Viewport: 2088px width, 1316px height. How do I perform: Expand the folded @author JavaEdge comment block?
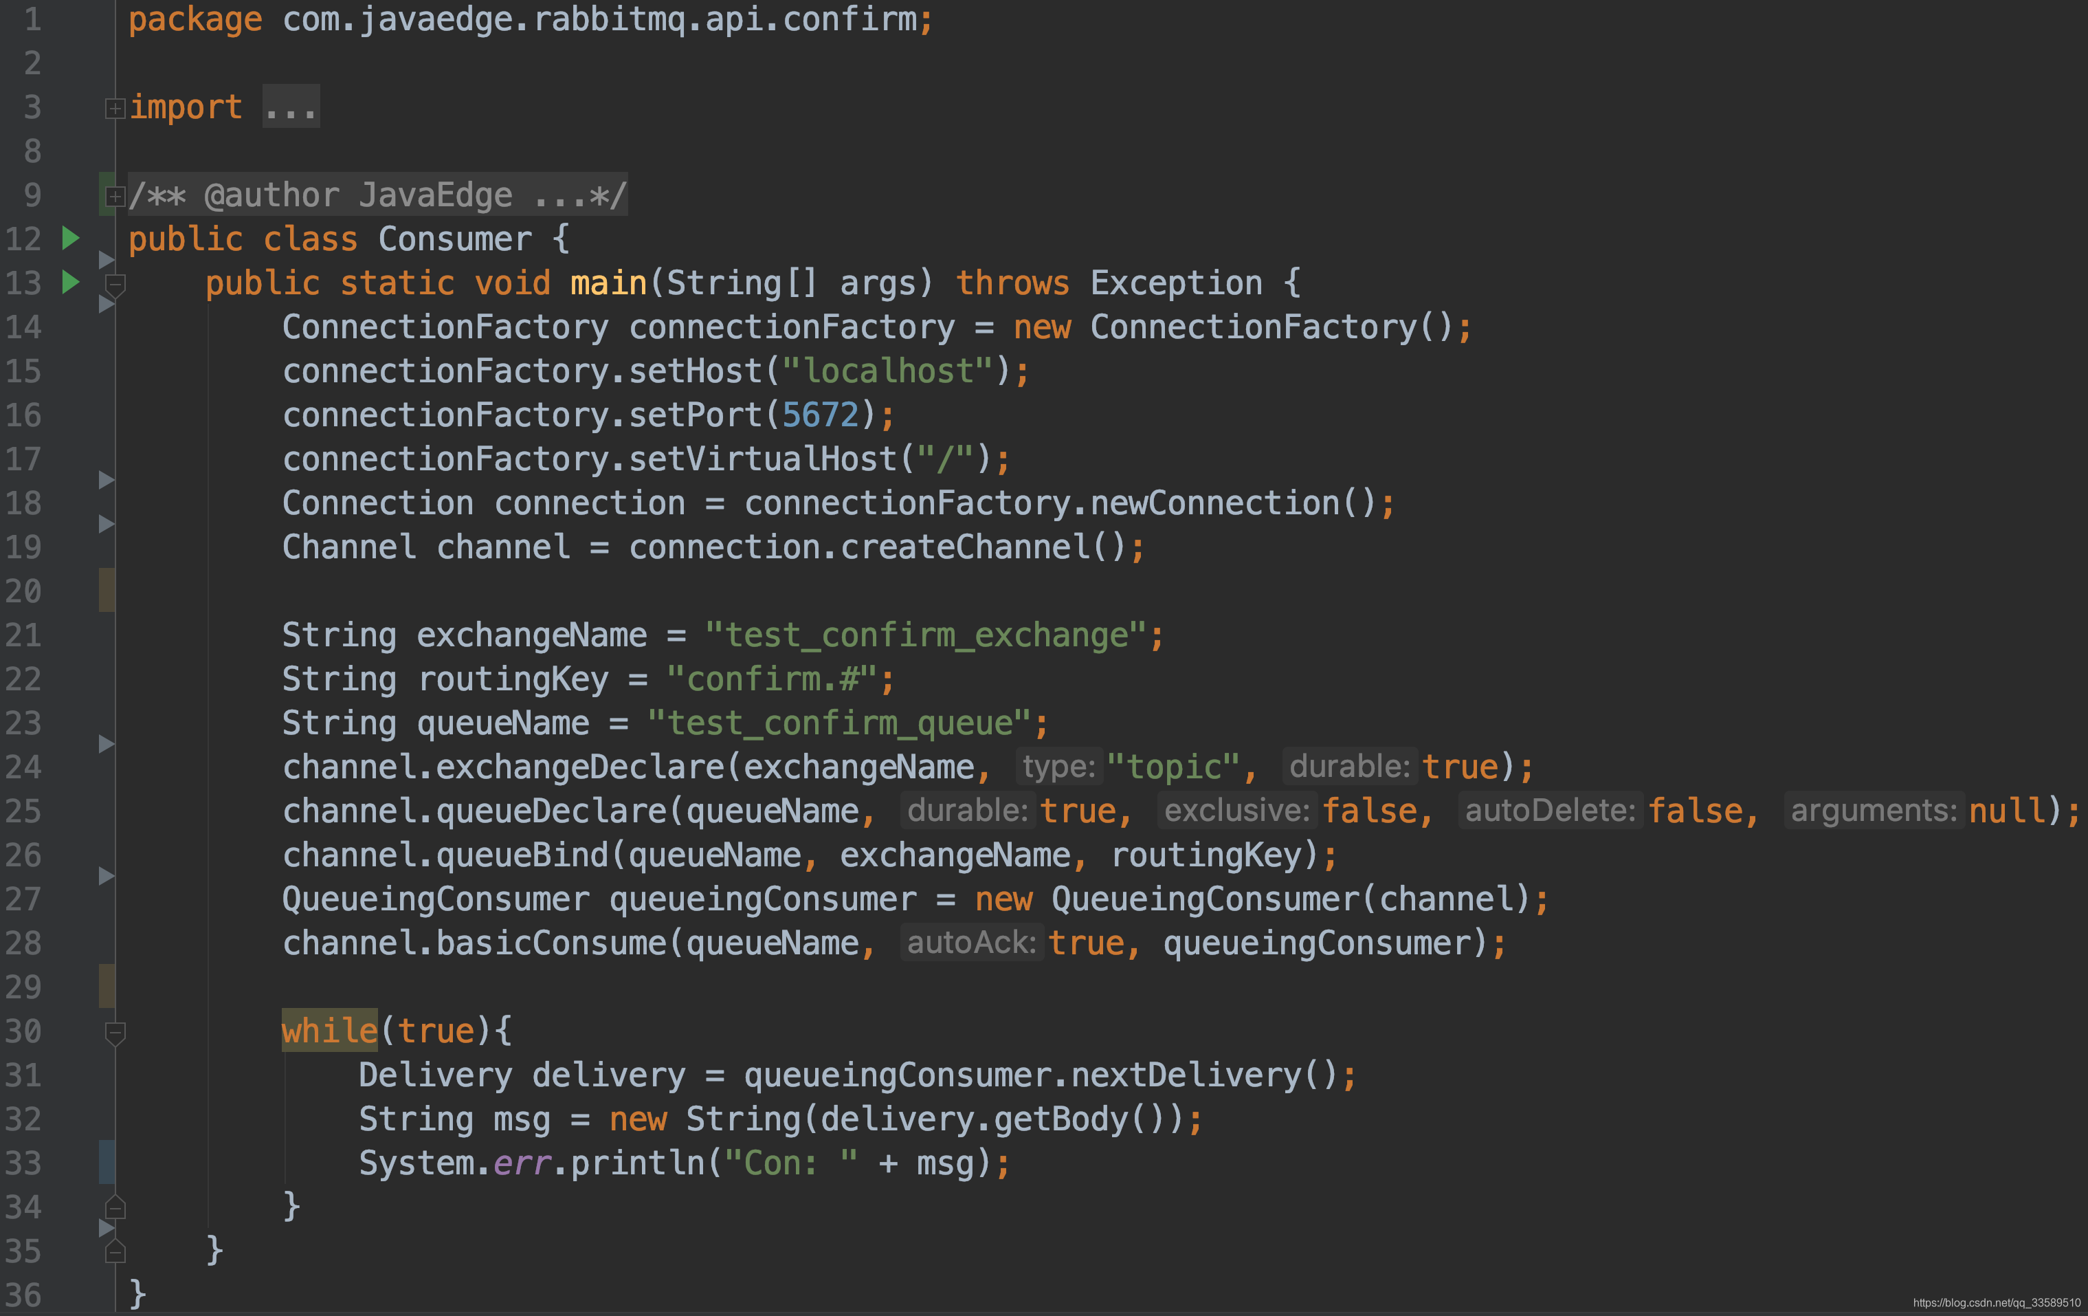pos(115,197)
